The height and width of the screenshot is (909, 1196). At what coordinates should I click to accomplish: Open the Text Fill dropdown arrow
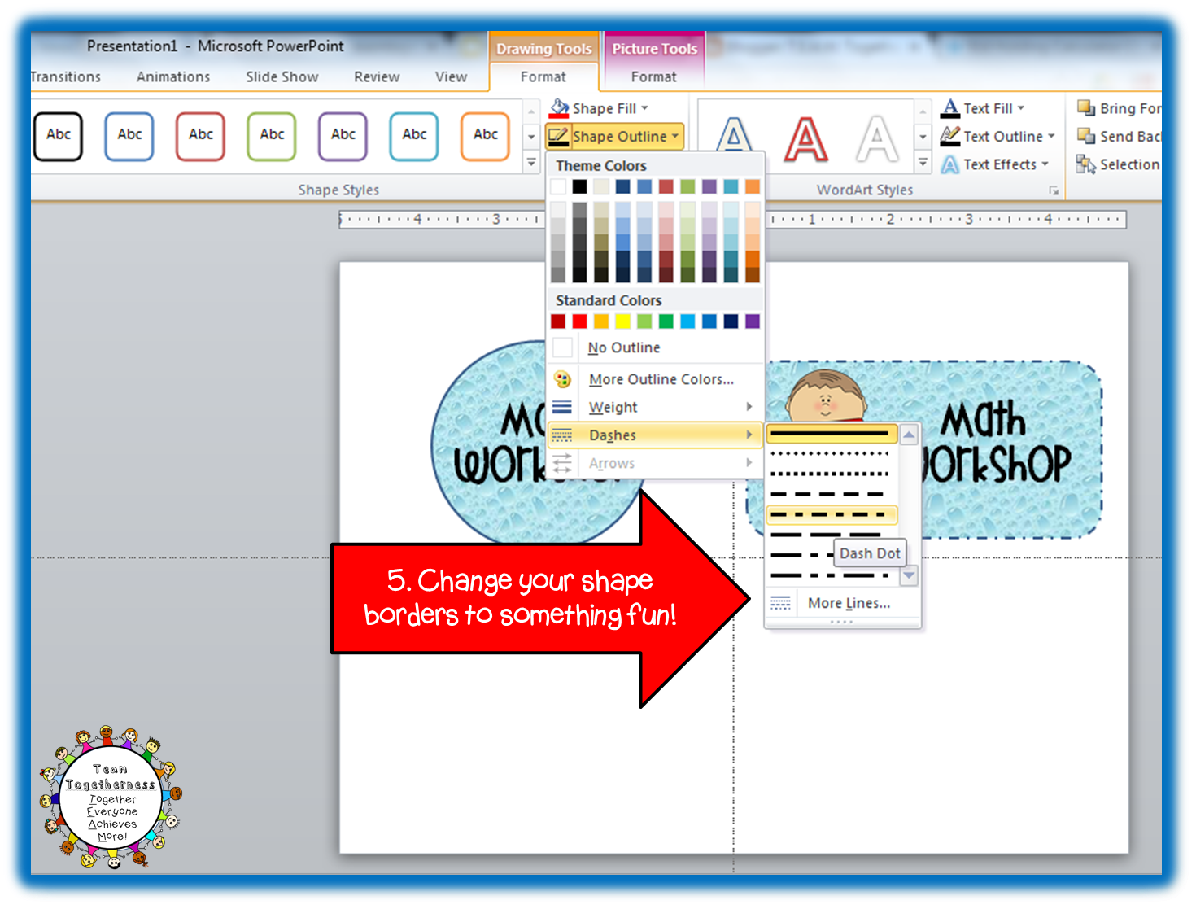click(x=1021, y=108)
